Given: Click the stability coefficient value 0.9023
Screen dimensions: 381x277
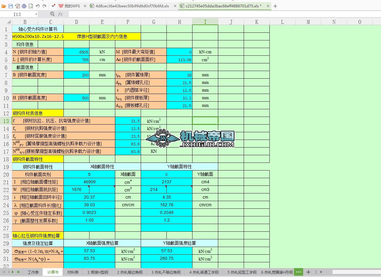Looking at the screenshot, I should point(89,212).
